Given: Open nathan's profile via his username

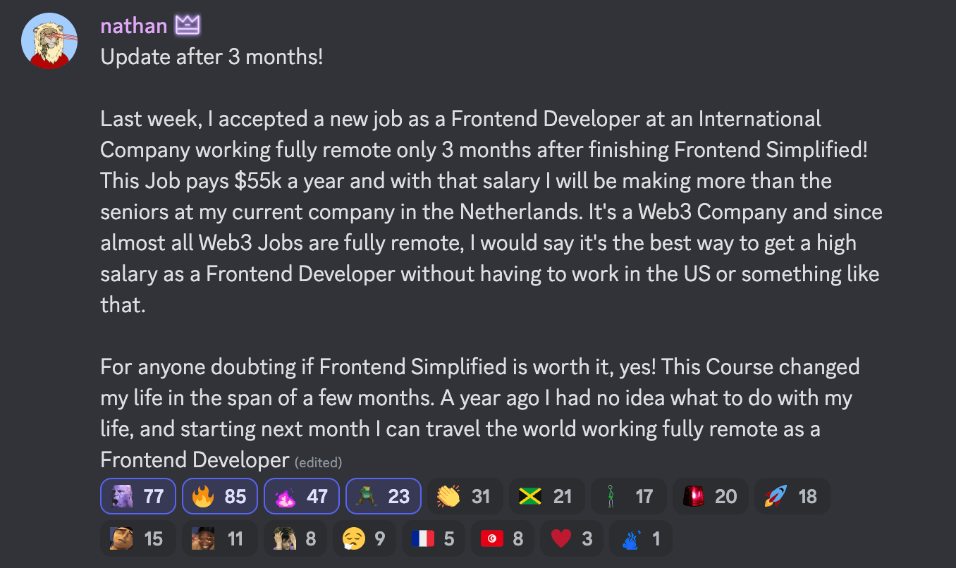Looking at the screenshot, I should [134, 26].
